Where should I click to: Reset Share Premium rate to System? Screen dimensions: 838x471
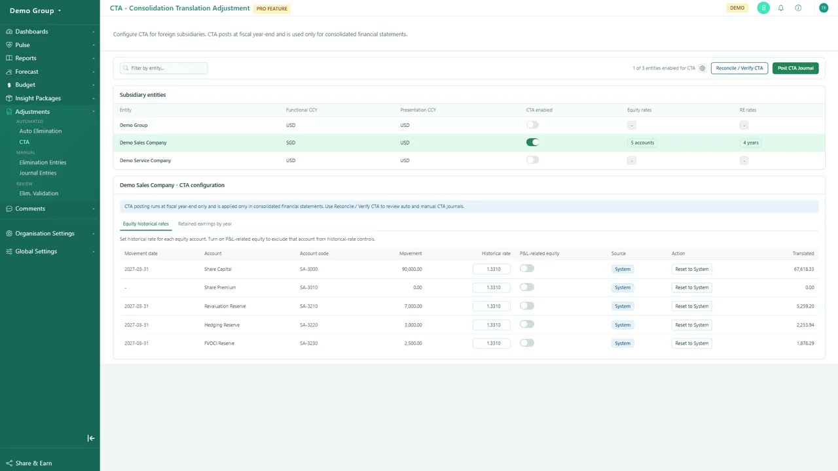[x=692, y=287]
